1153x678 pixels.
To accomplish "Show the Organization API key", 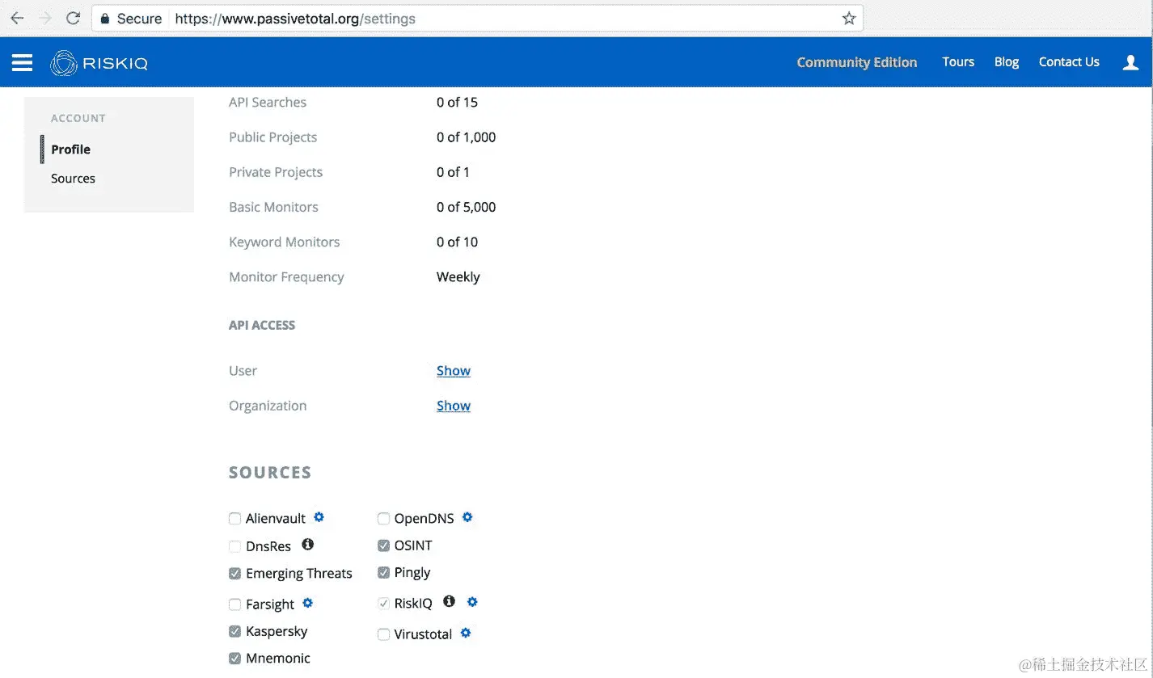I will (x=454, y=406).
